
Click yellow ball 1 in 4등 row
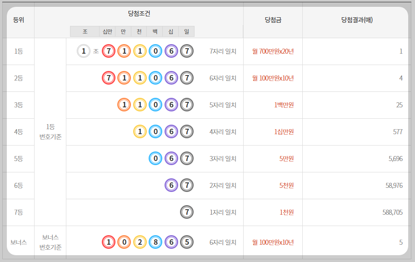(140, 131)
